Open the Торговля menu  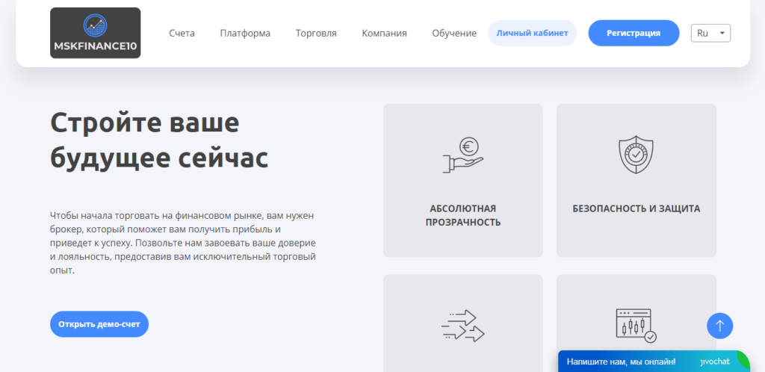click(x=316, y=33)
